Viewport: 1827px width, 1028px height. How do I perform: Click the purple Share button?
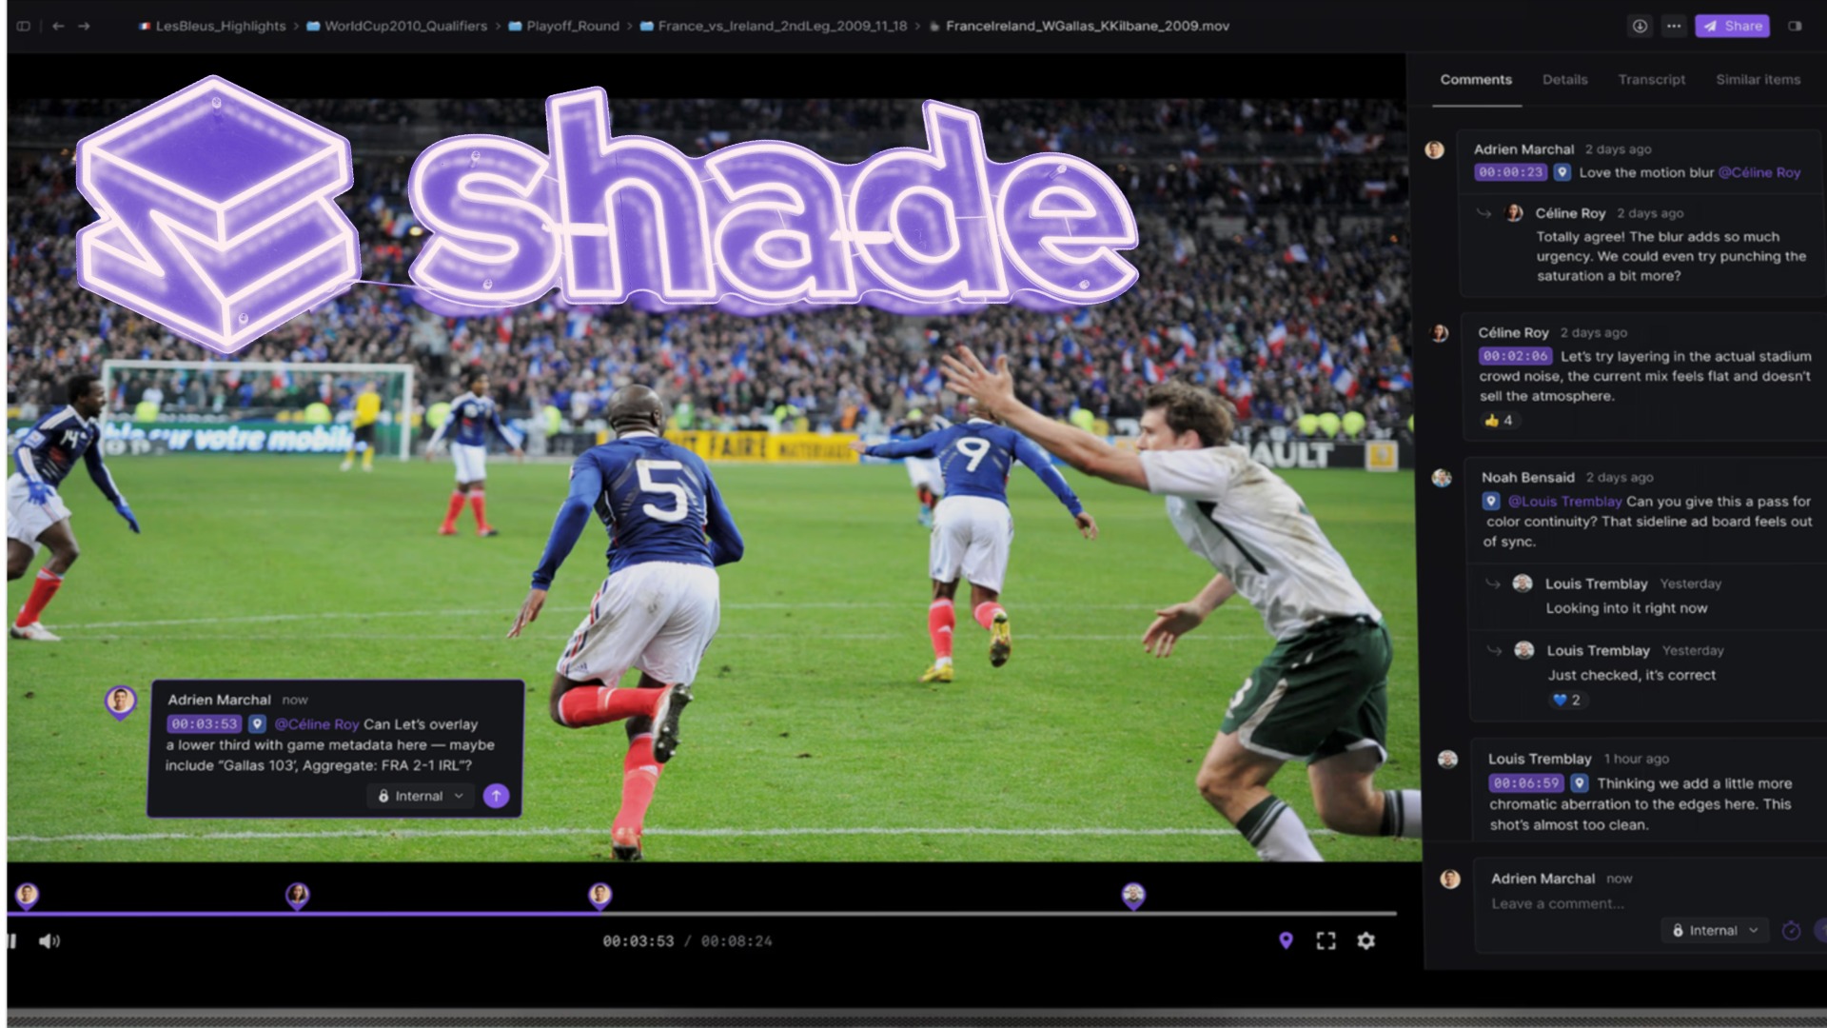(1732, 27)
